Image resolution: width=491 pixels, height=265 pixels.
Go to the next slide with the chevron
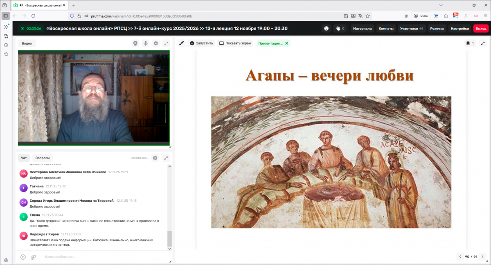point(482,257)
